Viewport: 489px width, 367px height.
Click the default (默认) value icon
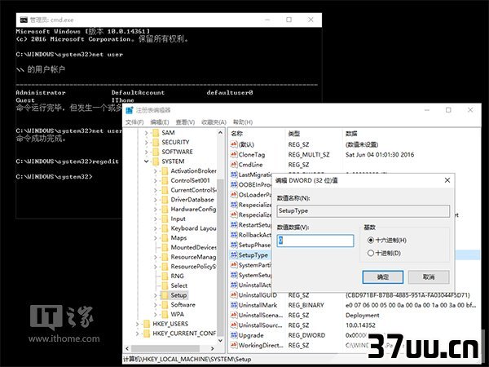(x=234, y=144)
